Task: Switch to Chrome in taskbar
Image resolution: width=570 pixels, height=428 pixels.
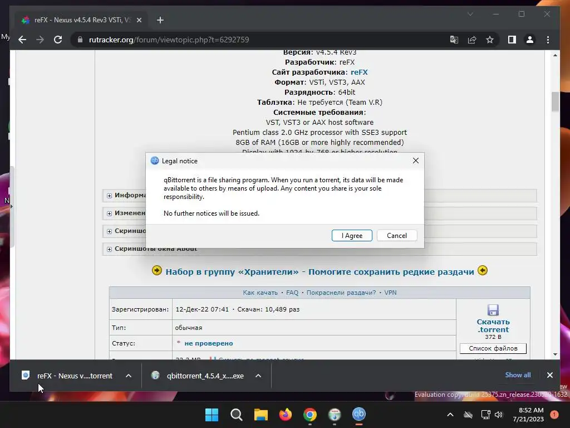Action: [309, 415]
